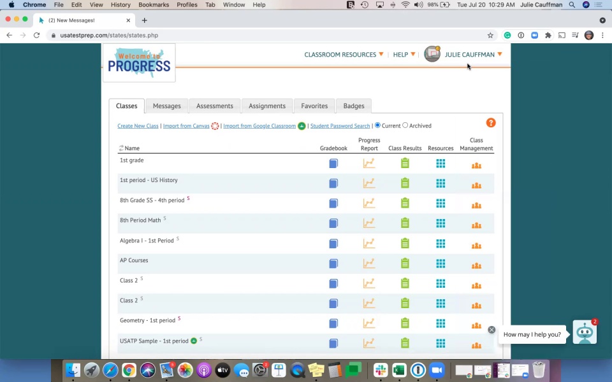Switch to the Badges tab
Image resolution: width=612 pixels, height=382 pixels.
pyautogui.click(x=353, y=106)
